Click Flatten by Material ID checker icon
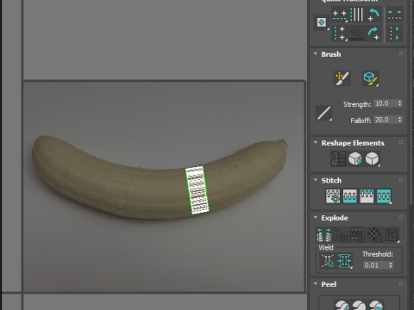Image resolution: width=414 pixels, height=310 pixels. click(x=374, y=235)
